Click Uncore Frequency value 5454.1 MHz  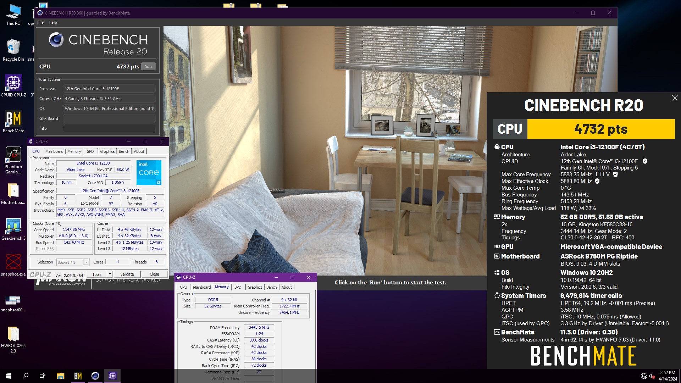point(289,312)
